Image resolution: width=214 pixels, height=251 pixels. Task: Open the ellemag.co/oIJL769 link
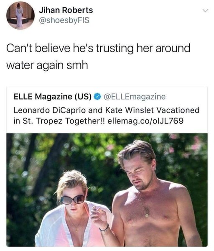pyautogui.click(x=145, y=121)
